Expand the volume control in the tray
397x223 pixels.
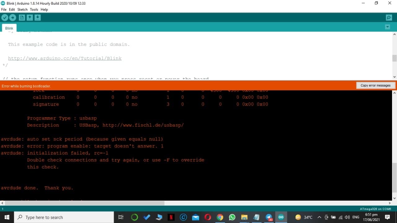point(347,217)
